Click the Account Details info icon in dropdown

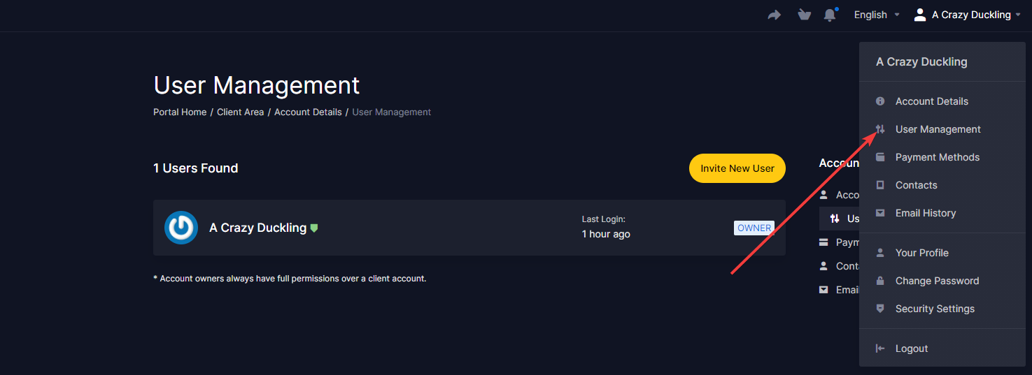click(x=880, y=101)
